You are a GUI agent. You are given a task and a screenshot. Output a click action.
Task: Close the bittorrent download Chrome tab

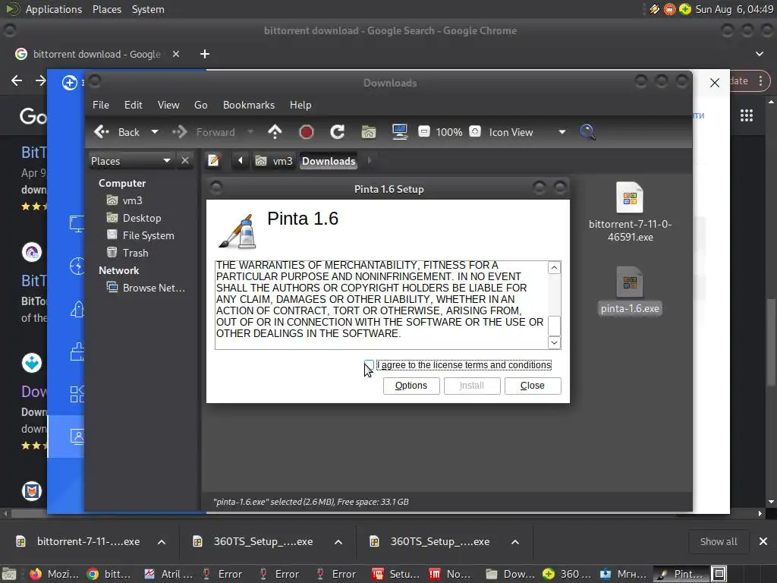(x=176, y=54)
